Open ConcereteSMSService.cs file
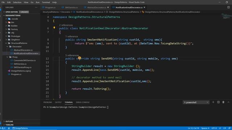 (25, 60)
